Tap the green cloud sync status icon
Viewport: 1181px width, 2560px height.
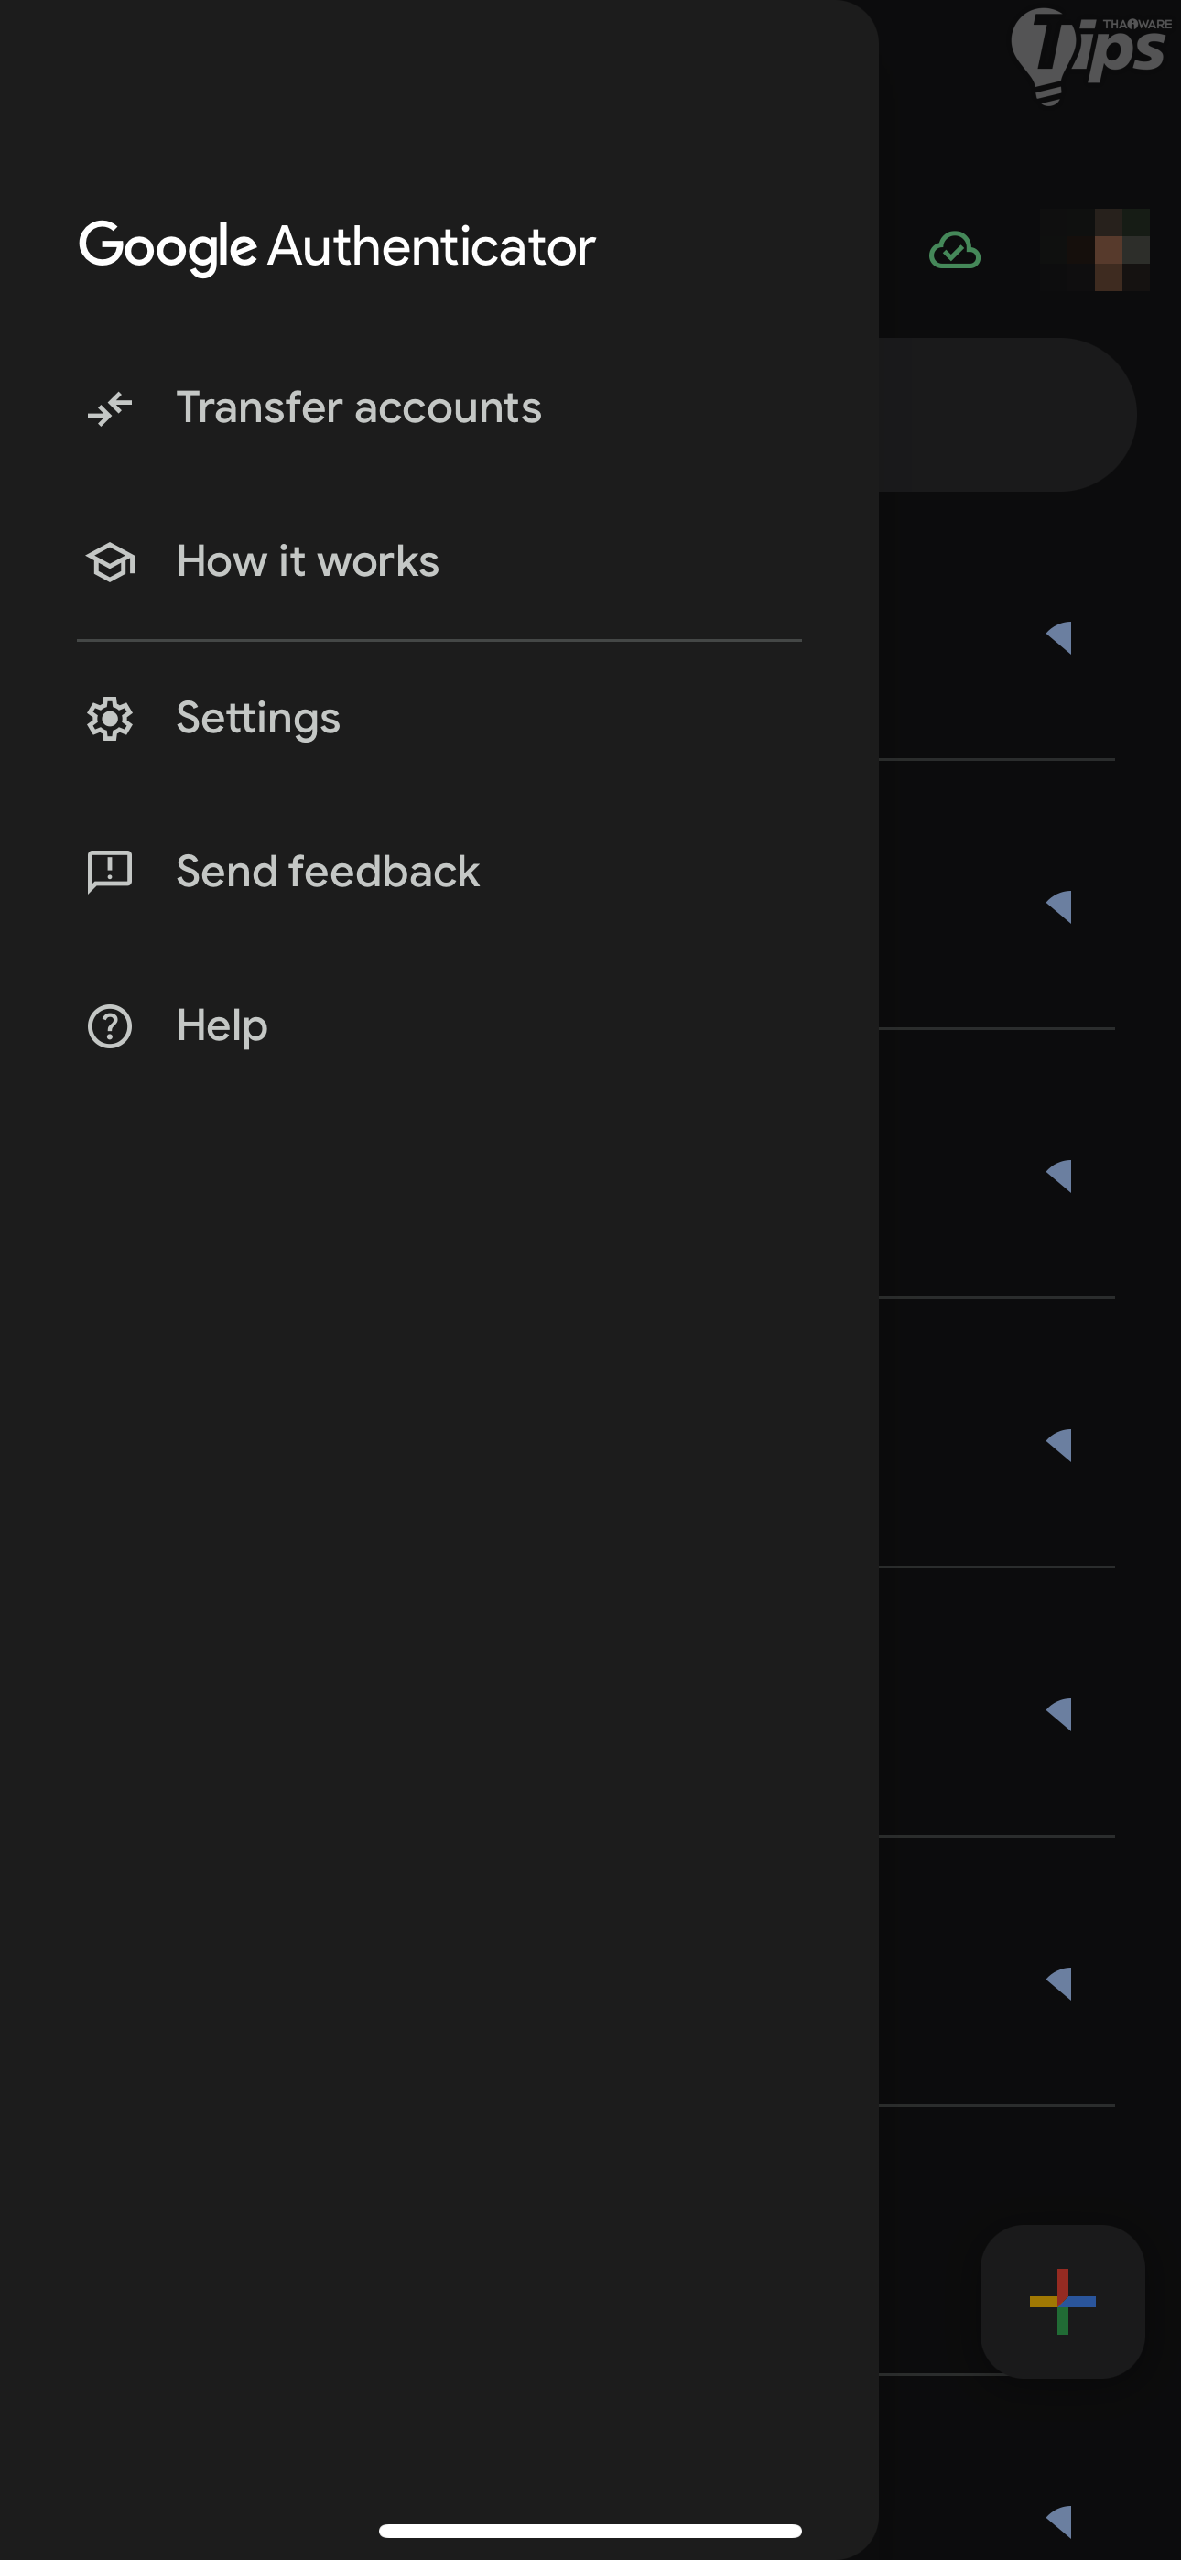click(x=954, y=251)
